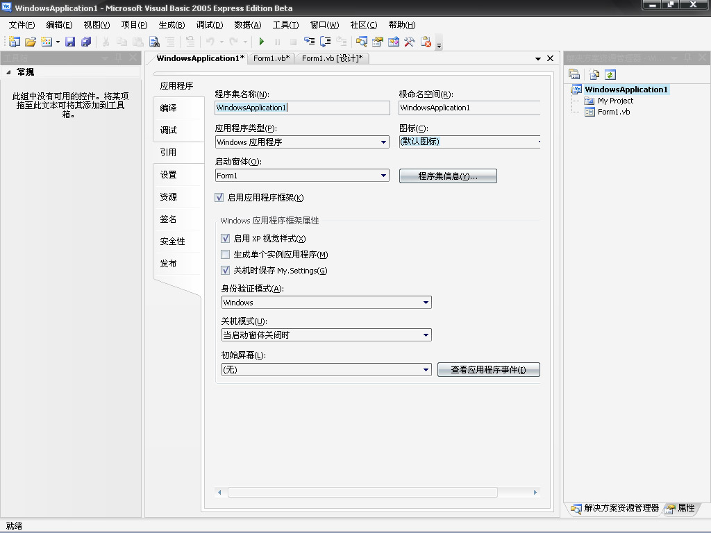Open the 图标 default icon dropdown
This screenshot has height=533, width=711.
[x=537, y=142]
